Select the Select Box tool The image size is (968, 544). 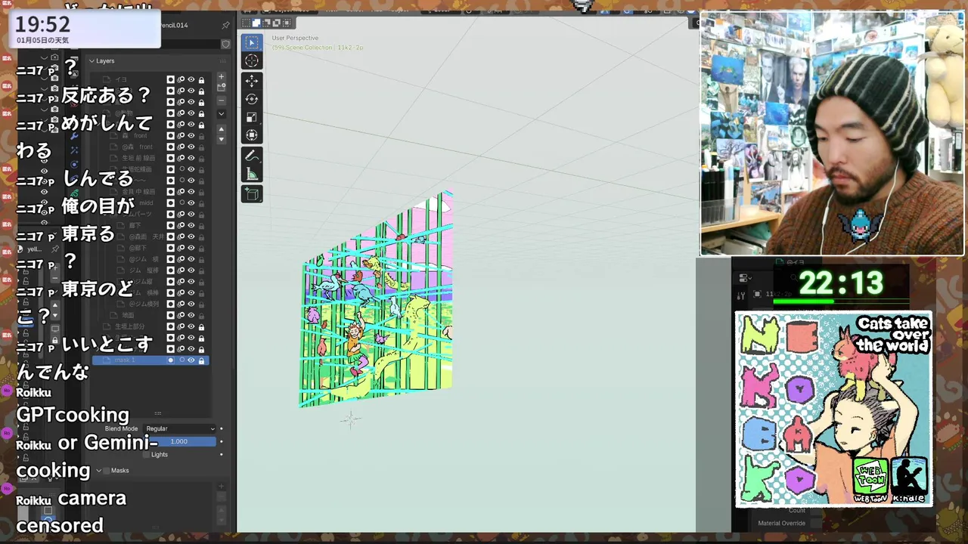pyautogui.click(x=252, y=42)
